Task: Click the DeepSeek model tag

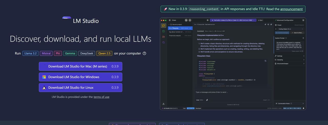Action: click(x=87, y=53)
